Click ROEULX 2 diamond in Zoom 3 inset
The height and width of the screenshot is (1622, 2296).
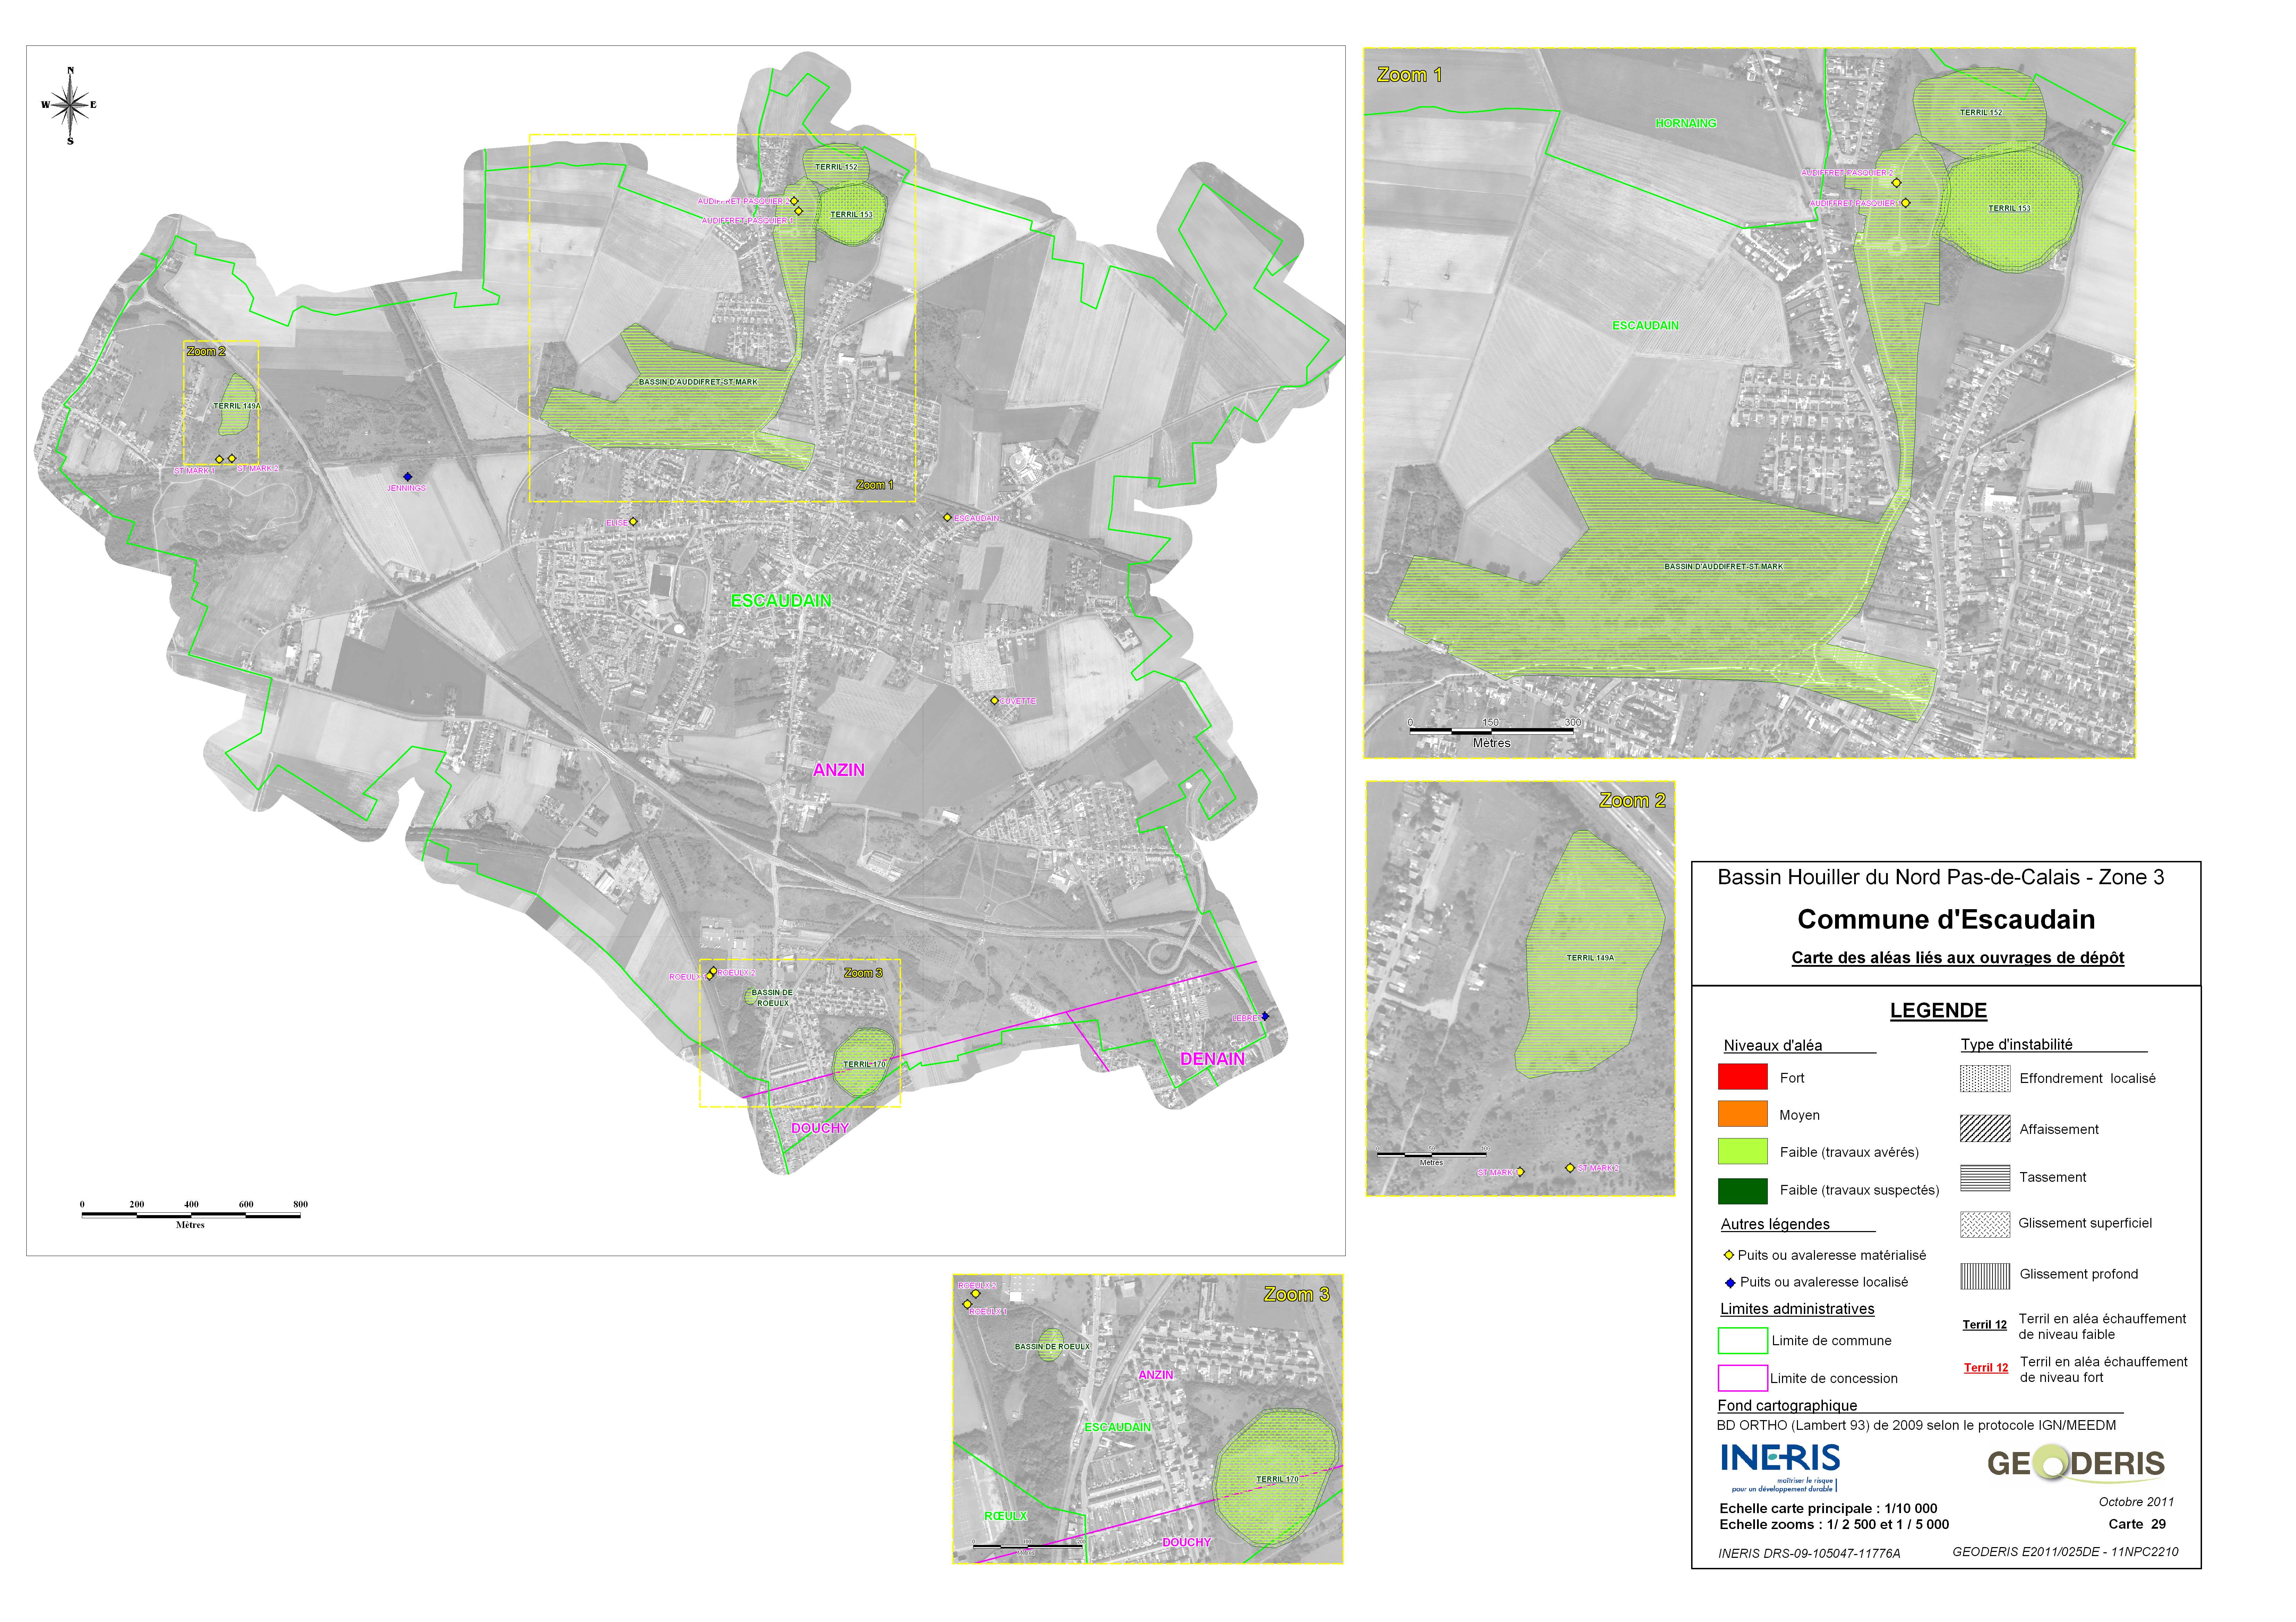[x=976, y=1294]
